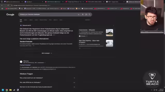Click browser back arrow
The image size is (165, 92).
click(2, 5)
